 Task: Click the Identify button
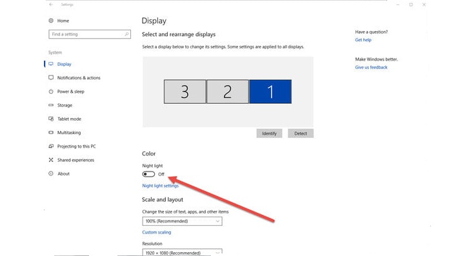tap(269, 133)
